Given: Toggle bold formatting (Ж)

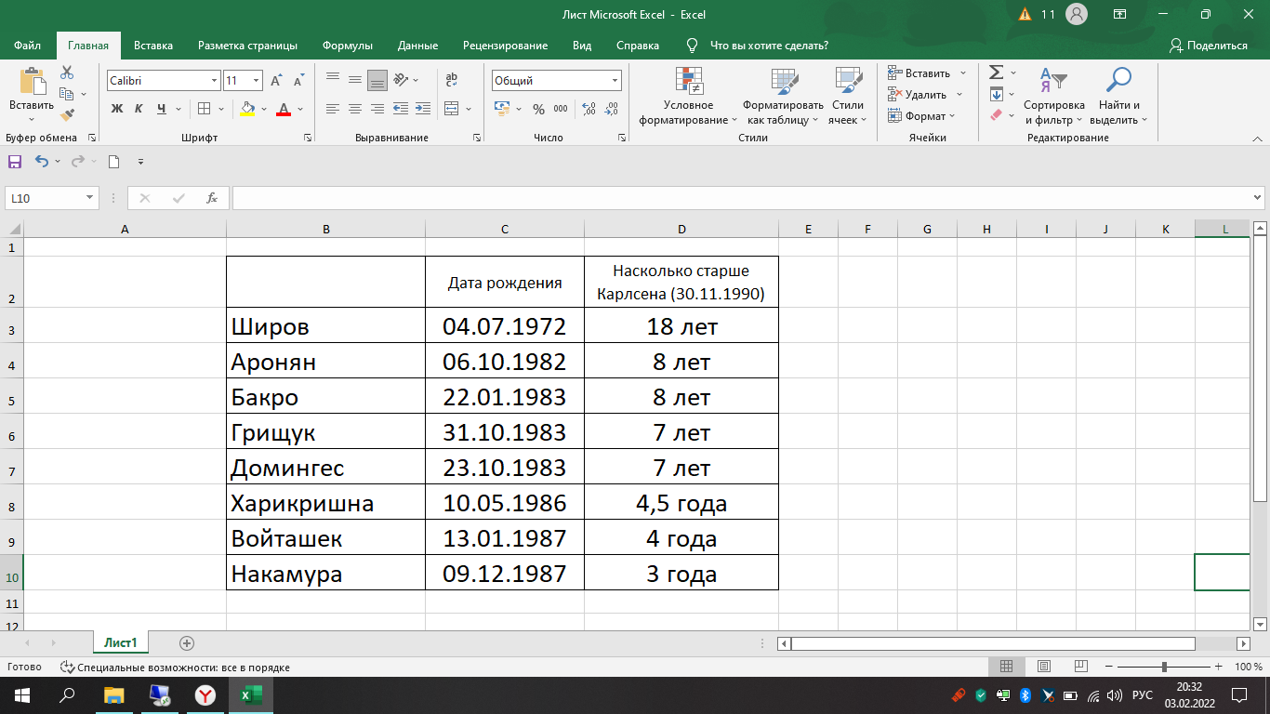Looking at the screenshot, I should pyautogui.click(x=117, y=109).
